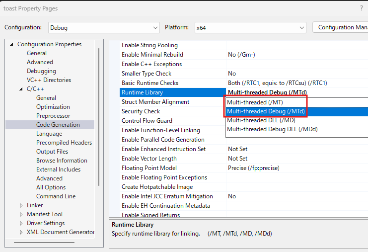The width and height of the screenshot is (368, 252).
Task: Open the Command Line page
Action: click(56, 196)
